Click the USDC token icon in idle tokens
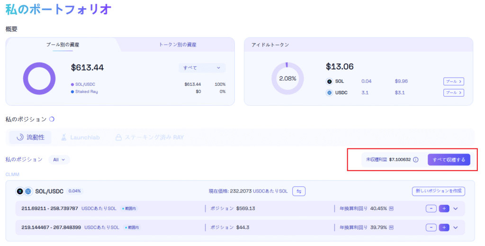Viewport: 485px width, 246px height. [330, 92]
